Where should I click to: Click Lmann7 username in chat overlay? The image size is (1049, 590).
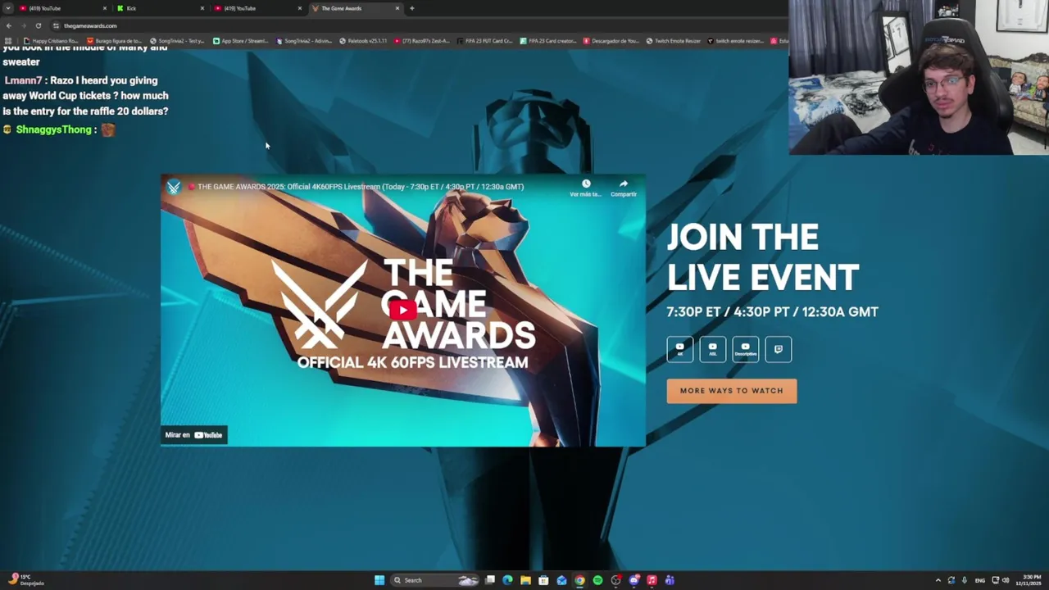(23, 80)
